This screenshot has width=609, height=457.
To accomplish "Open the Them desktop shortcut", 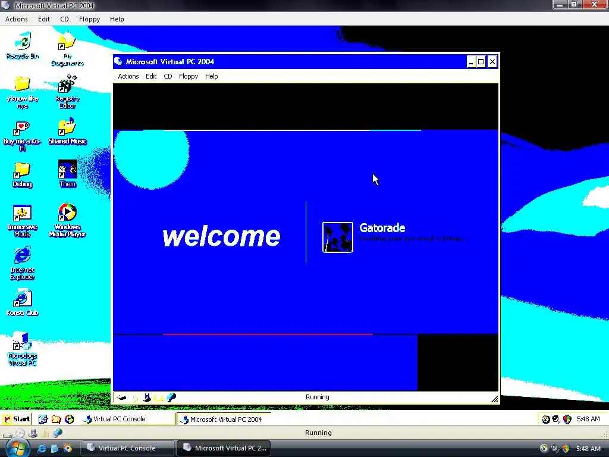I will pyautogui.click(x=67, y=174).
